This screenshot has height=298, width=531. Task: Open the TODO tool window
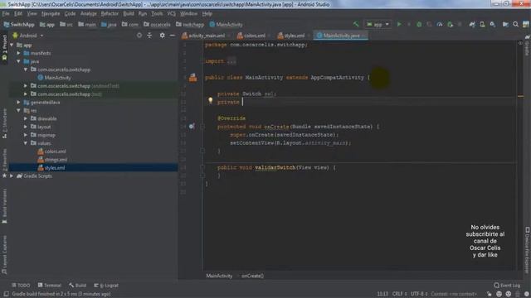(21, 286)
